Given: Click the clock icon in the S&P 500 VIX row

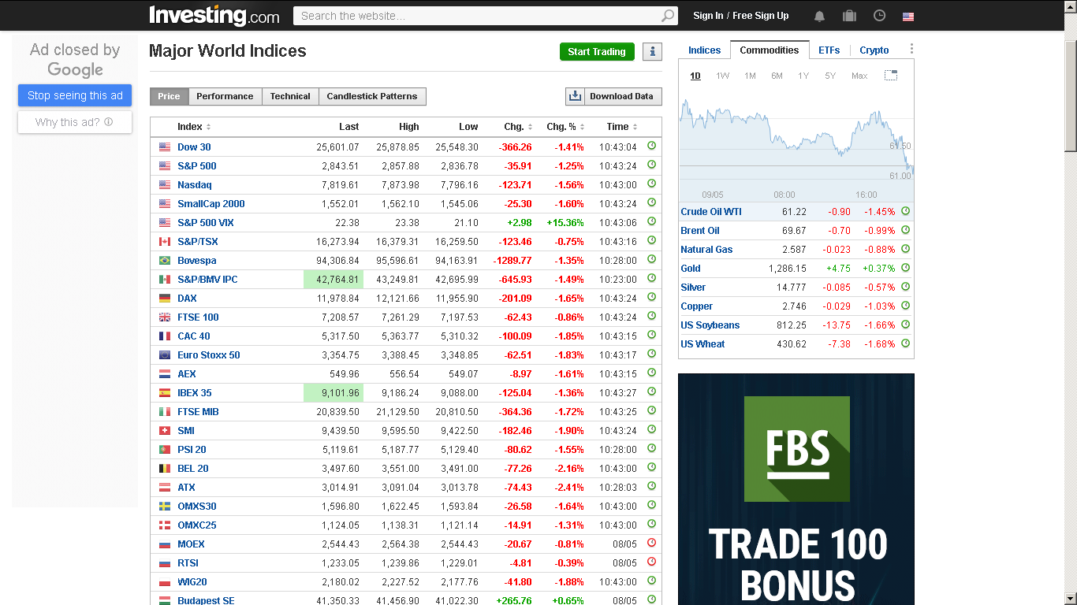Looking at the screenshot, I should pos(651,221).
